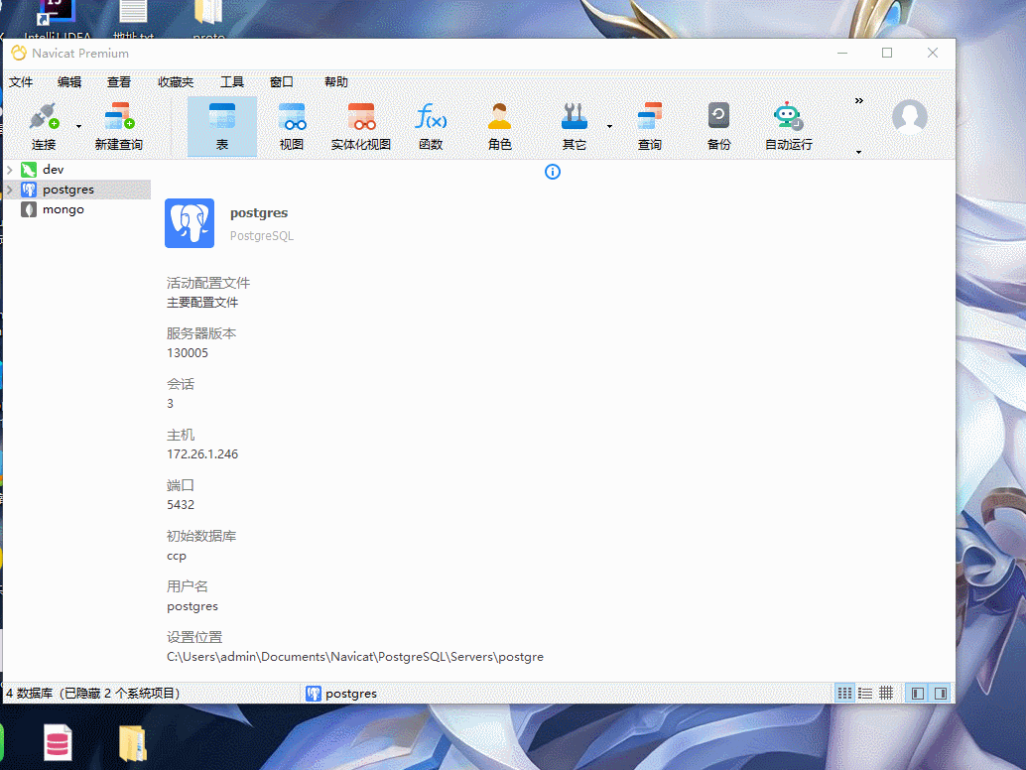Click host value 172.26.1.246

(x=202, y=454)
